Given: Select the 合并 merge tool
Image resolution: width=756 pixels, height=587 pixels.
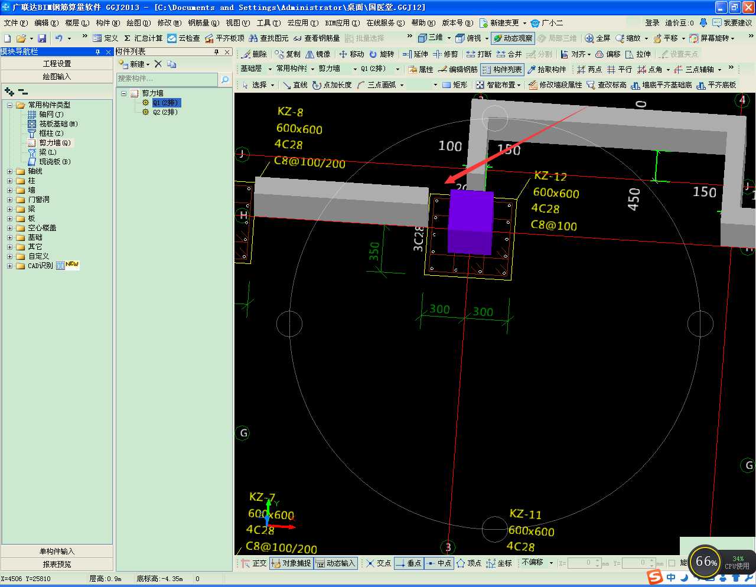Looking at the screenshot, I should pyautogui.click(x=509, y=54).
